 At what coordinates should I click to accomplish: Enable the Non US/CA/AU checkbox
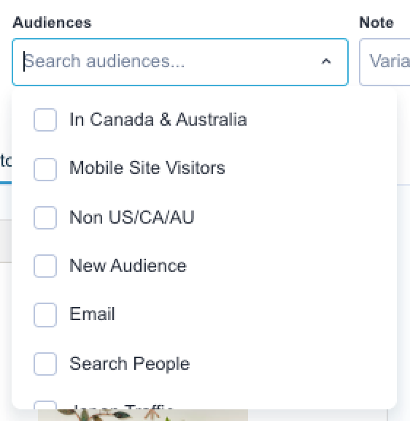(x=45, y=218)
